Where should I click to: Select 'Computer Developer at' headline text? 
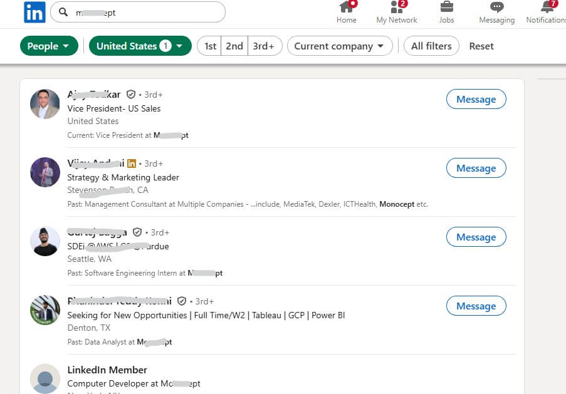tap(113, 383)
